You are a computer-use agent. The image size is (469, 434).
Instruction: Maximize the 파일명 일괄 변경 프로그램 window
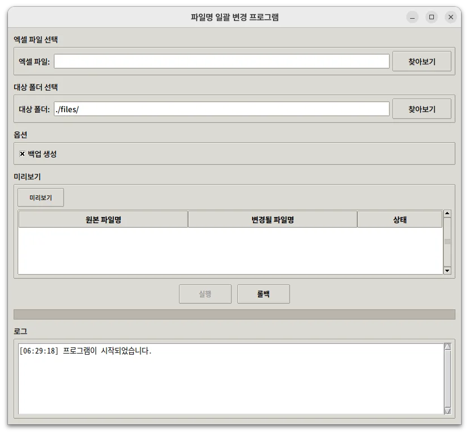click(x=432, y=17)
